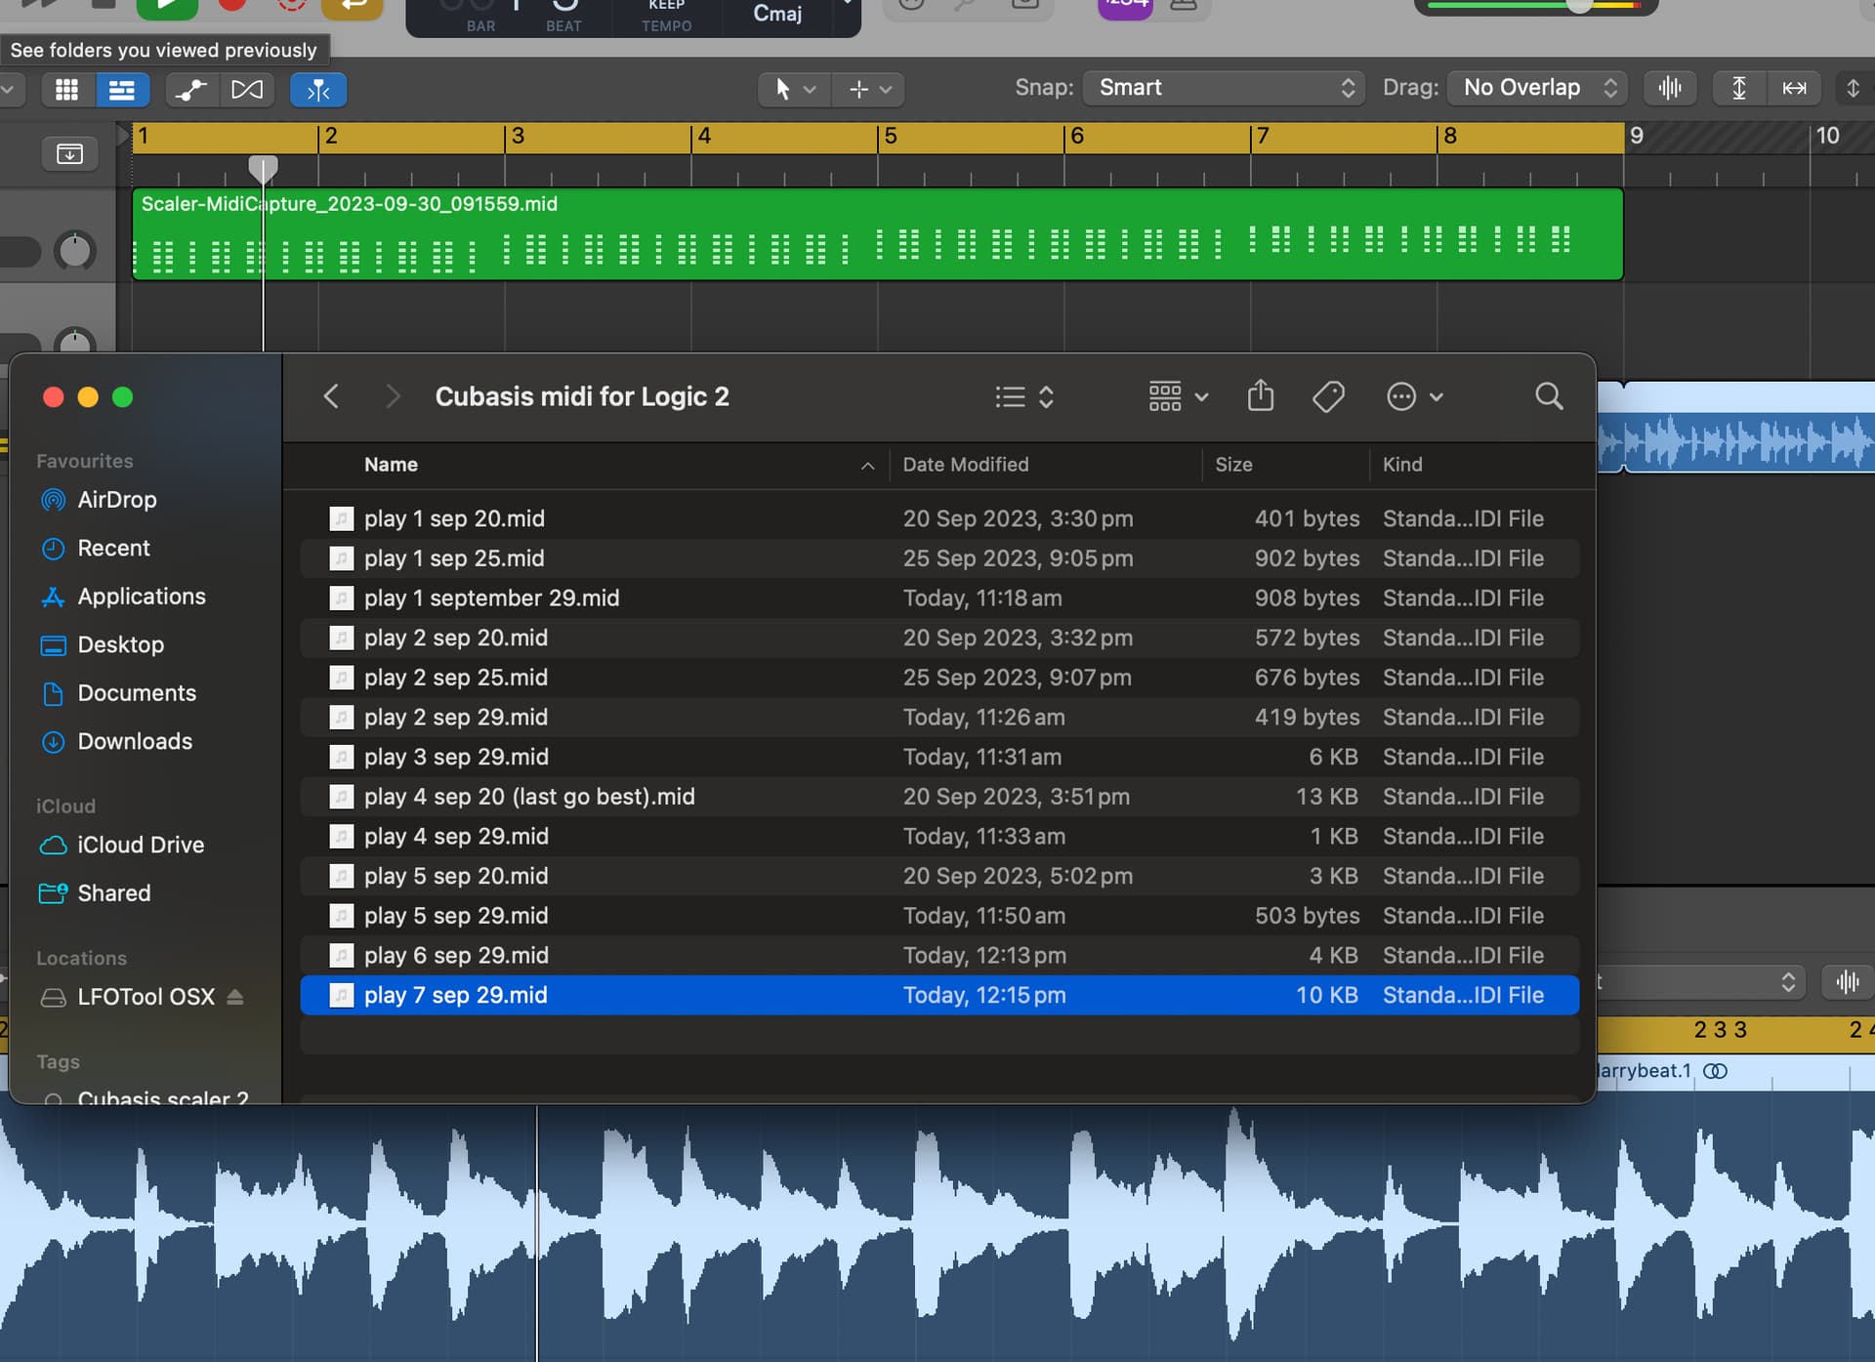1875x1362 pixels.
Task: Open Finder search magnifier
Action: point(1549,396)
